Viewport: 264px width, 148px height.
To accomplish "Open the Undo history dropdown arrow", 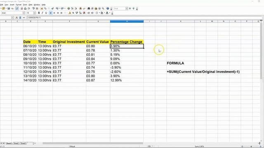I will click(60, 8).
